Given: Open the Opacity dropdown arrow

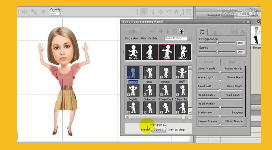Looking at the screenshot, I should pos(60,14).
